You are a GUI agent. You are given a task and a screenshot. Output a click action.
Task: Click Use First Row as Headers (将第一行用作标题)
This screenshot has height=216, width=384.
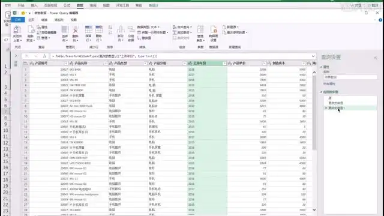click(x=152, y=32)
